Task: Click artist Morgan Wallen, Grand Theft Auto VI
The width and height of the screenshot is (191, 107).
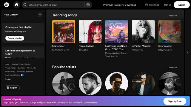Action: 116,55
